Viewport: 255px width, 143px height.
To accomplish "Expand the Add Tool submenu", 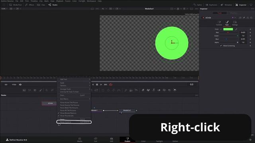I will point(74,79).
